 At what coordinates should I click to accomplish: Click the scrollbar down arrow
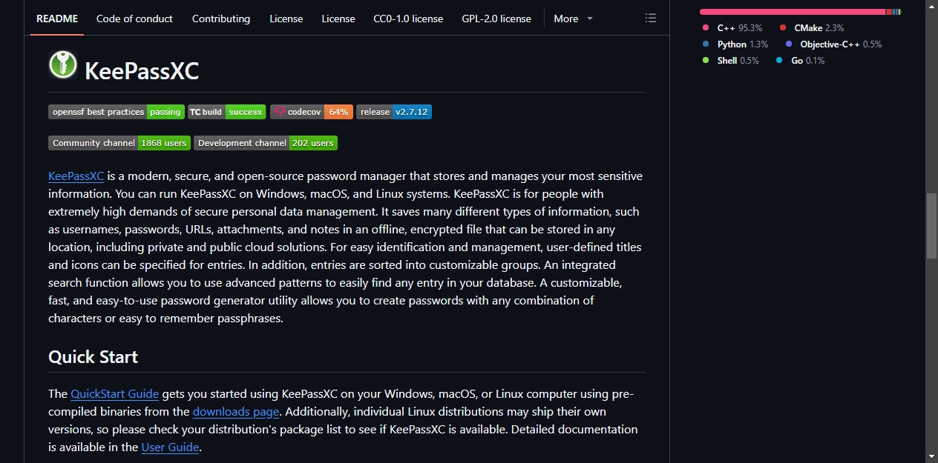tap(931, 456)
